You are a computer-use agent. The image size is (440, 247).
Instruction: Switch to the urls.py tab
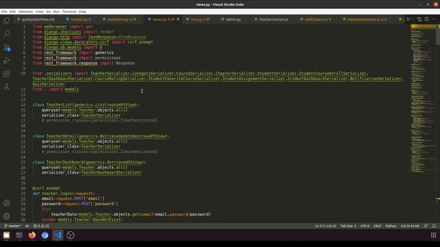click(x=200, y=19)
